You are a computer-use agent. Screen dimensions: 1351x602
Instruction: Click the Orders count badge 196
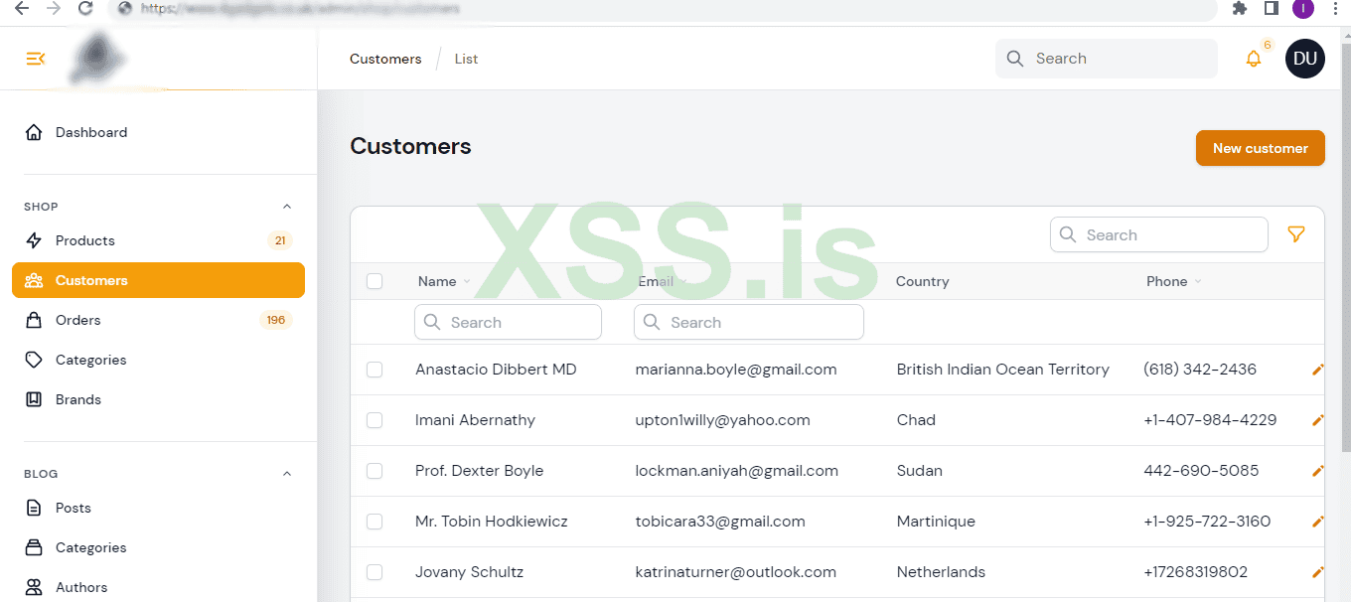(275, 320)
